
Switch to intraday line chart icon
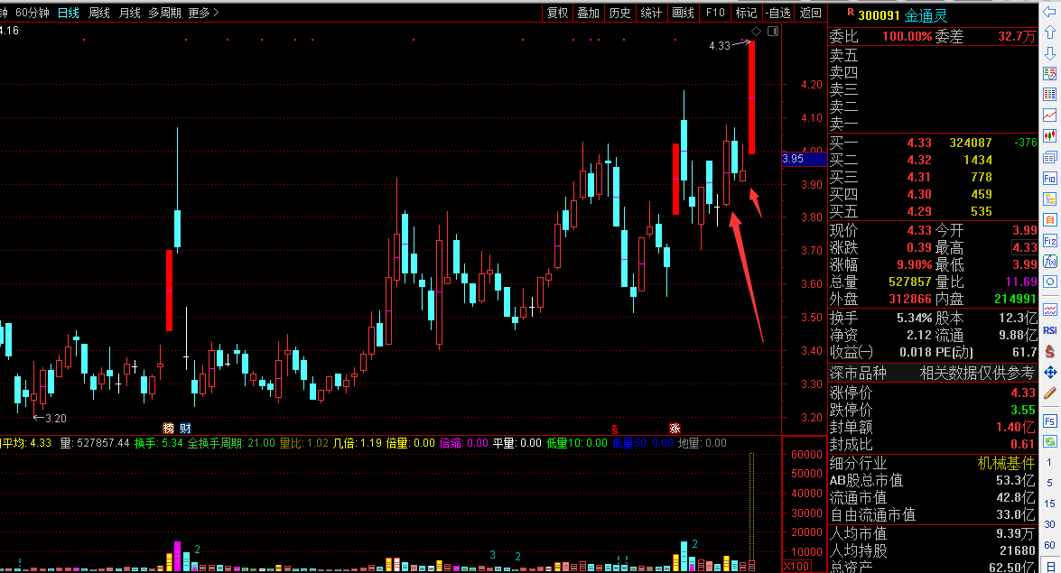(x=1049, y=115)
